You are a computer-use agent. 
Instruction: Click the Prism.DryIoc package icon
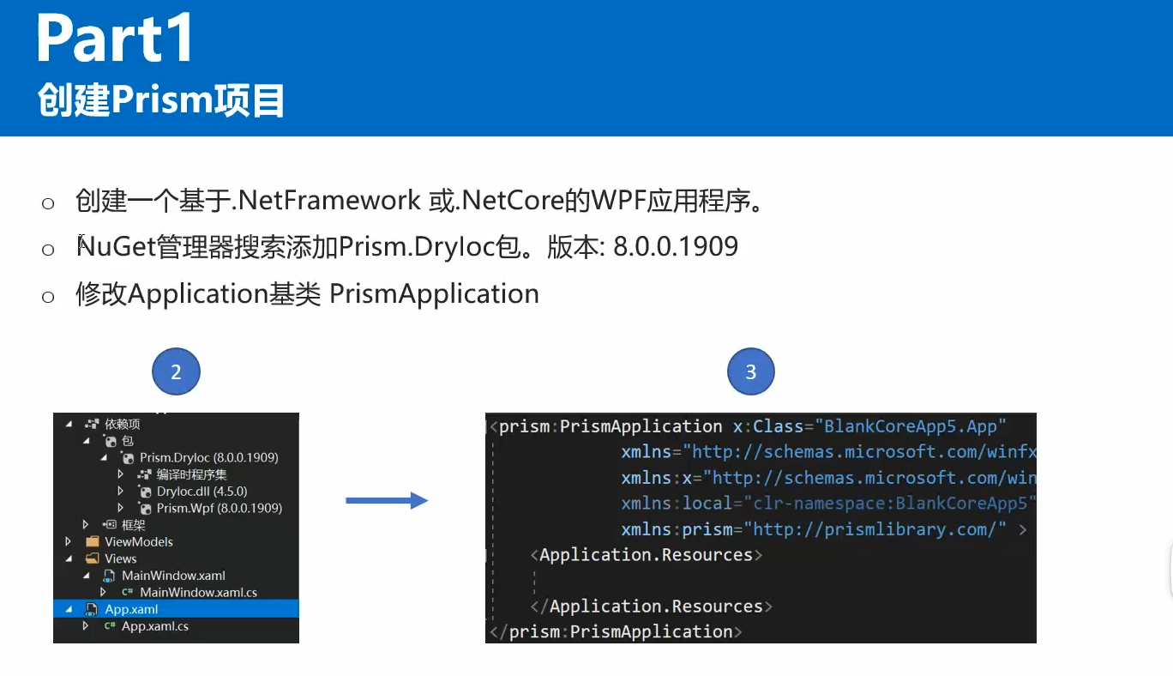point(128,457)
